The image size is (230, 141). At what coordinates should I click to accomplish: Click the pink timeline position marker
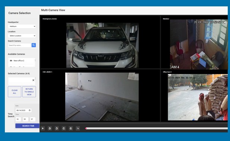tap(86, 128)
